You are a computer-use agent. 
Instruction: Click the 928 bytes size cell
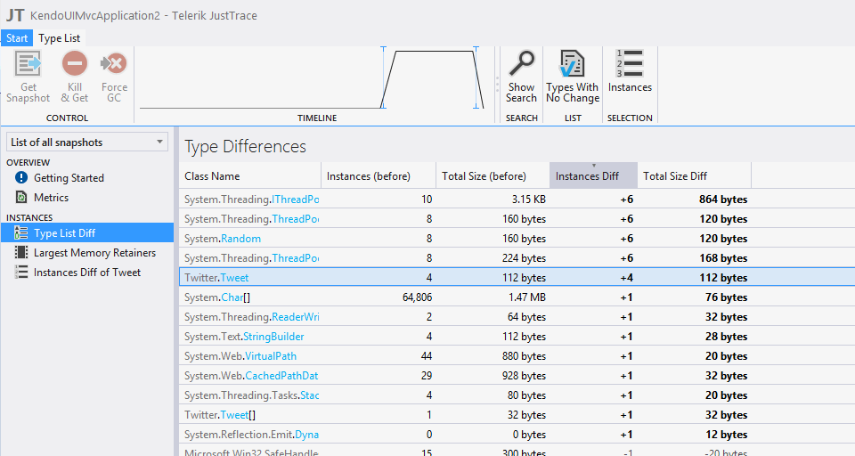pyautogui.click(x=524, y=376)
